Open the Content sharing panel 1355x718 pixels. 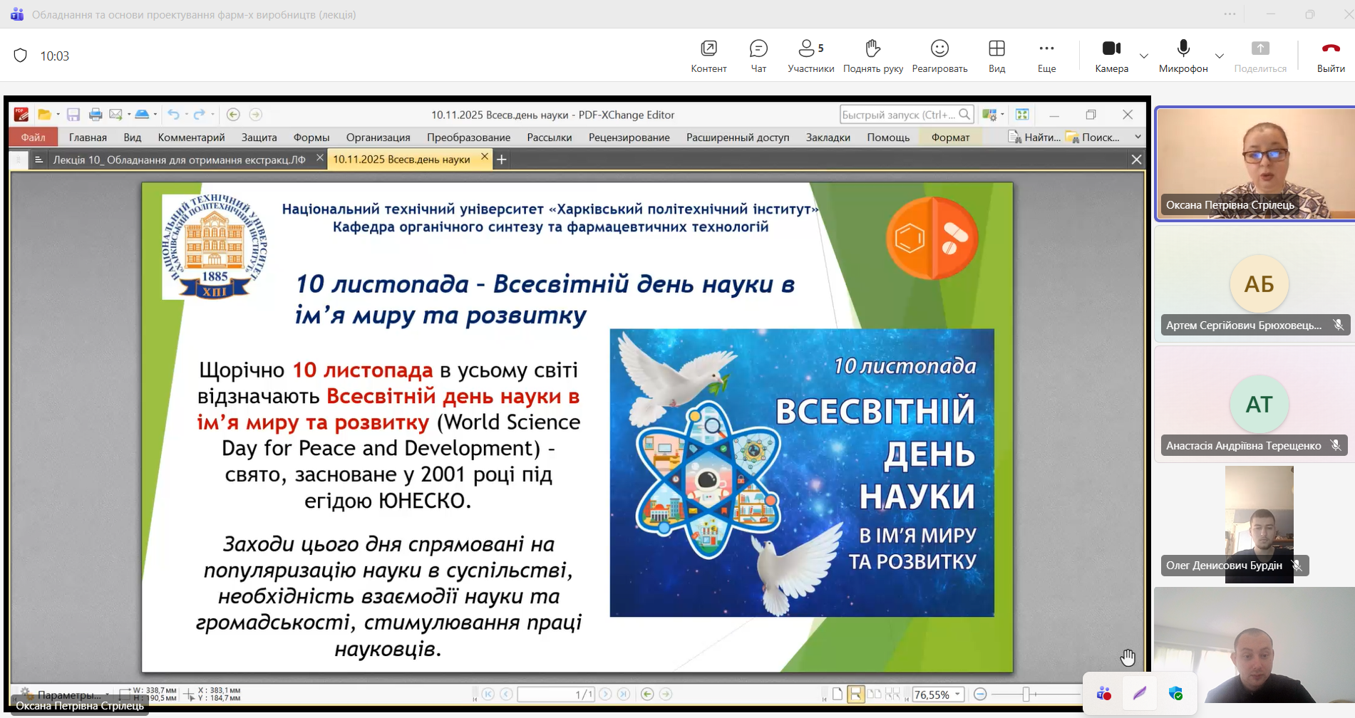pos(709,56)
